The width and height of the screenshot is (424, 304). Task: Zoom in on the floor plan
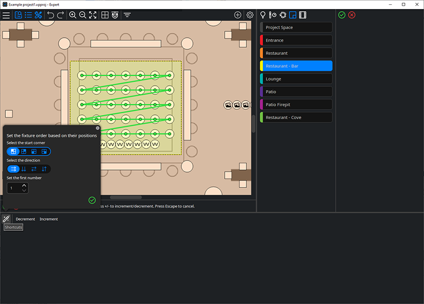73,15
